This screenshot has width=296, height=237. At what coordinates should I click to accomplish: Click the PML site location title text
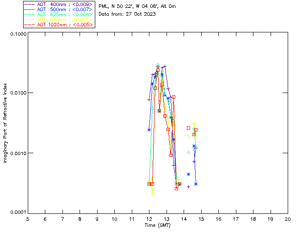(137, 6)
